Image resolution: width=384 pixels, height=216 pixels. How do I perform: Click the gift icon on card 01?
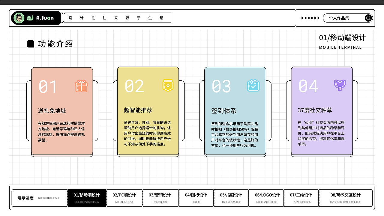coord(80,86)
